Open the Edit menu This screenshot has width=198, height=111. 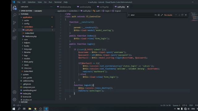pyautogui.click(x=24, y=2)
